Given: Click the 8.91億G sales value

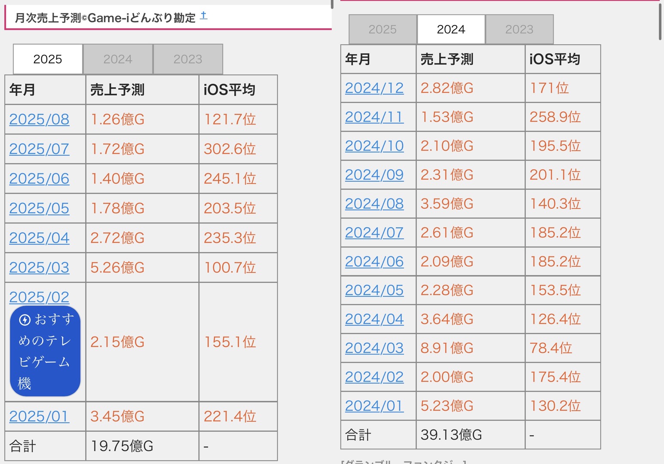Looking at the screenshot, I should [x=447, y=348].
